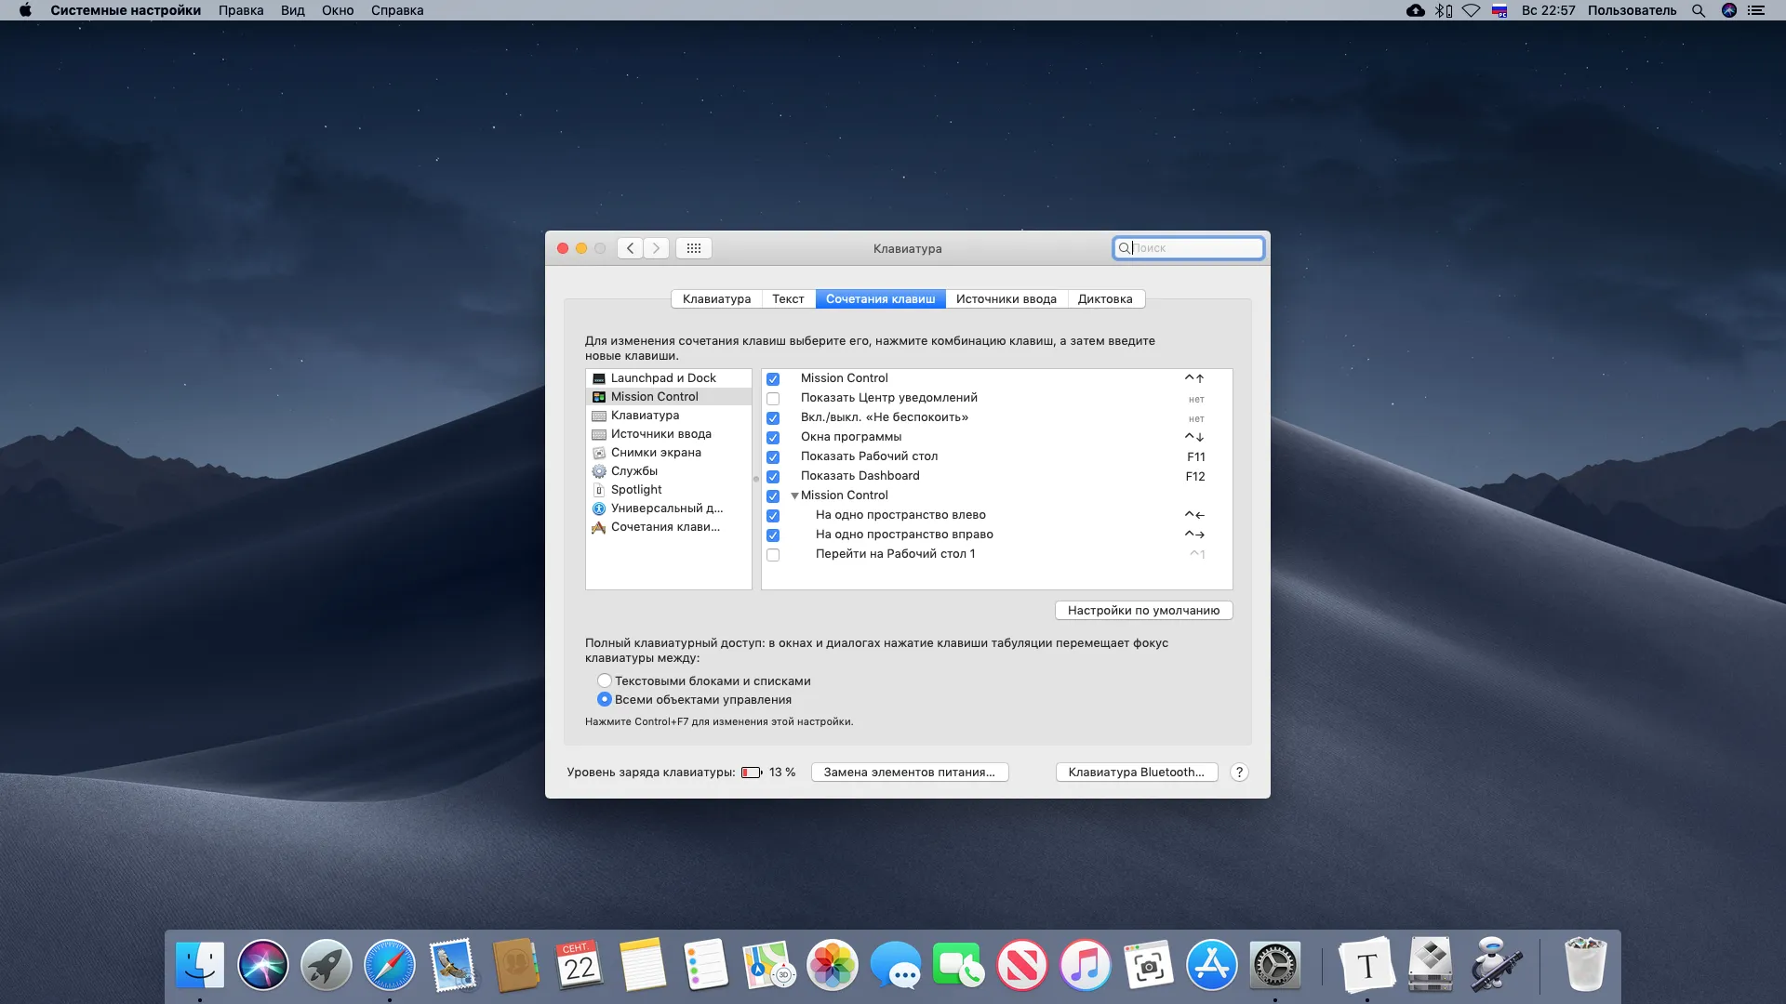Open Maps app in the Dock
Image resolution: width=1786 pixels, height=1004 pixels.
click(769, 965)
